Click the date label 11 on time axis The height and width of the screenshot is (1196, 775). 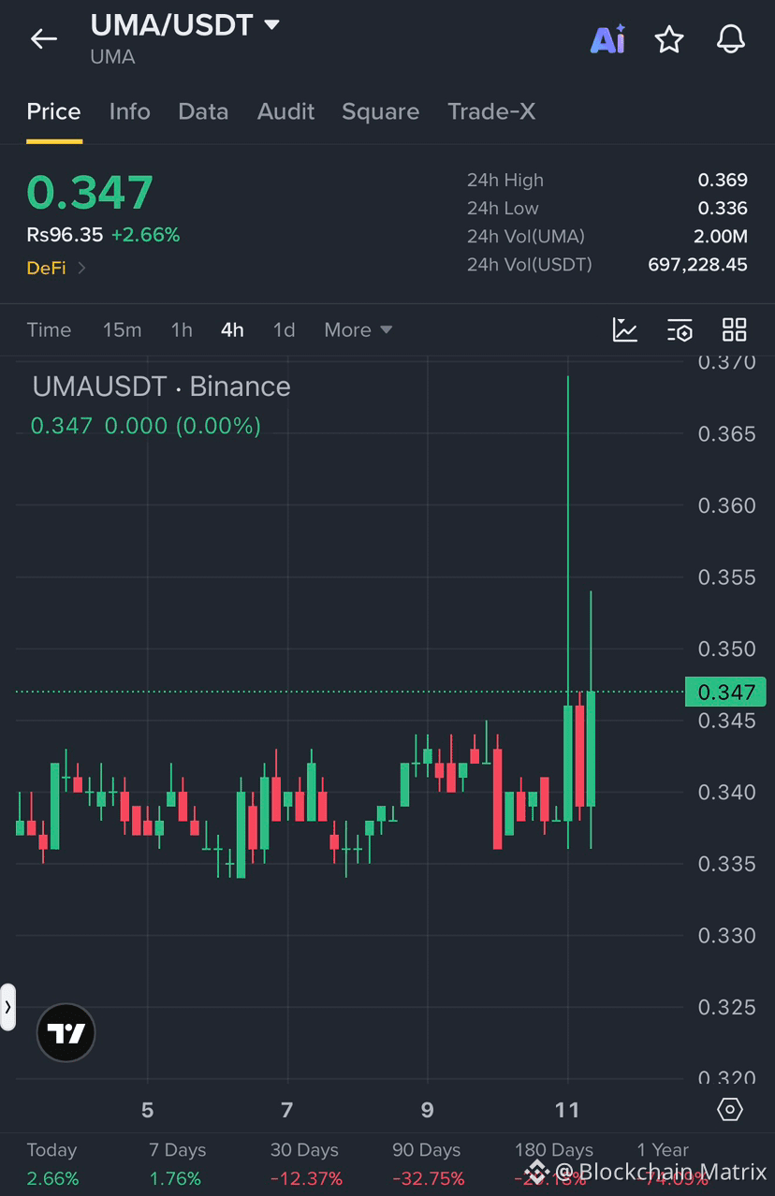point(567,1110)
